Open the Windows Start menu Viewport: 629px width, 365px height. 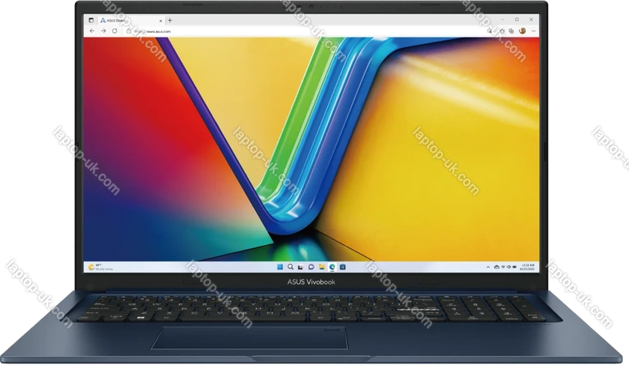281,265
